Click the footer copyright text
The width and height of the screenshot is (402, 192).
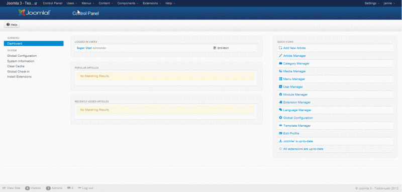[x=376, y=188]
